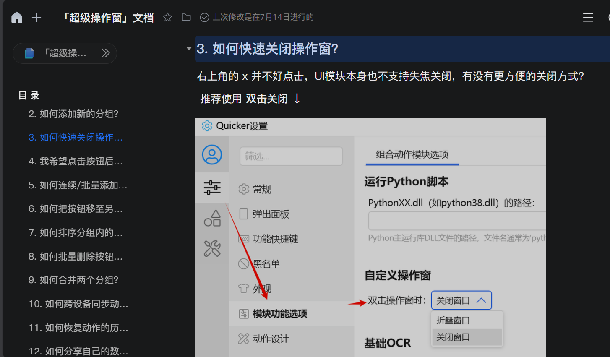Open the 「超级操作窗」文档 title
The width and height of the screenshot is (610, 357).
[108, 18]
